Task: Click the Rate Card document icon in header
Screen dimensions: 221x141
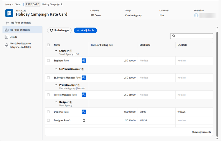Action: (x=9, y=13)
